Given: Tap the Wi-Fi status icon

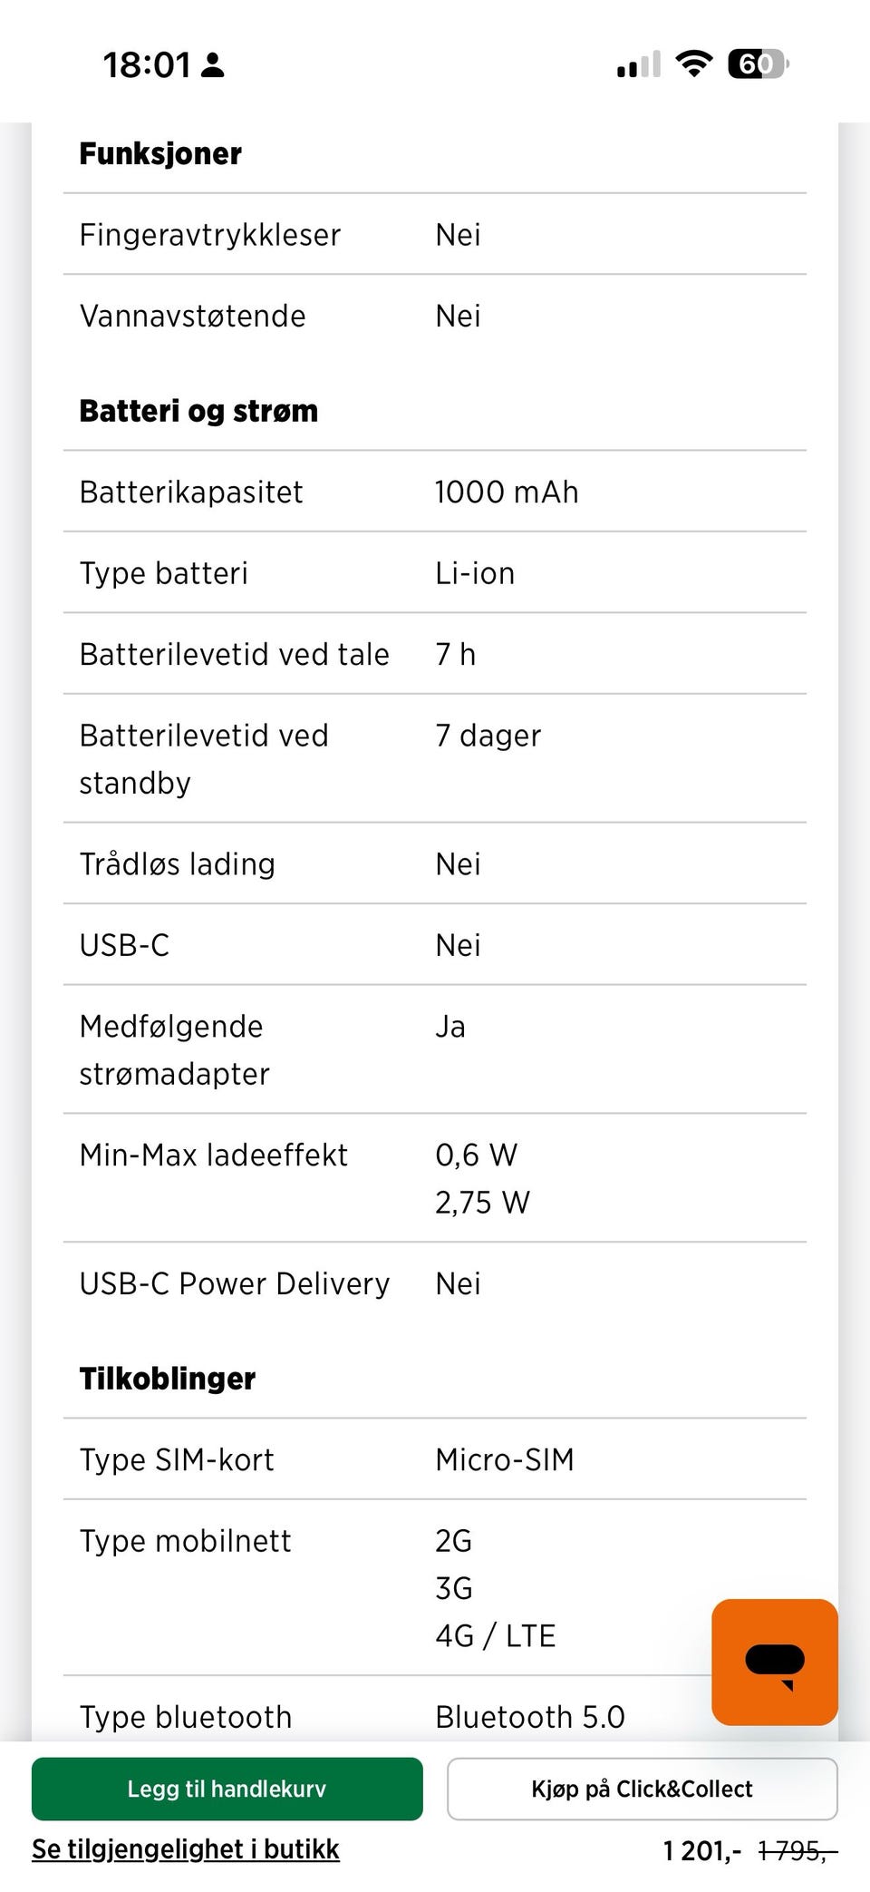Looking at the screenshot, I should [694, 64].
